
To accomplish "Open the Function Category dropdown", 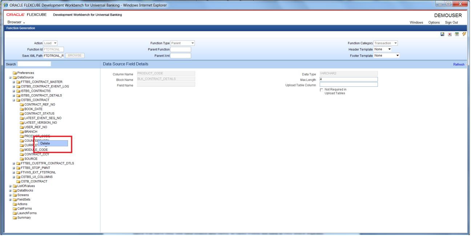I will [386, 43].
